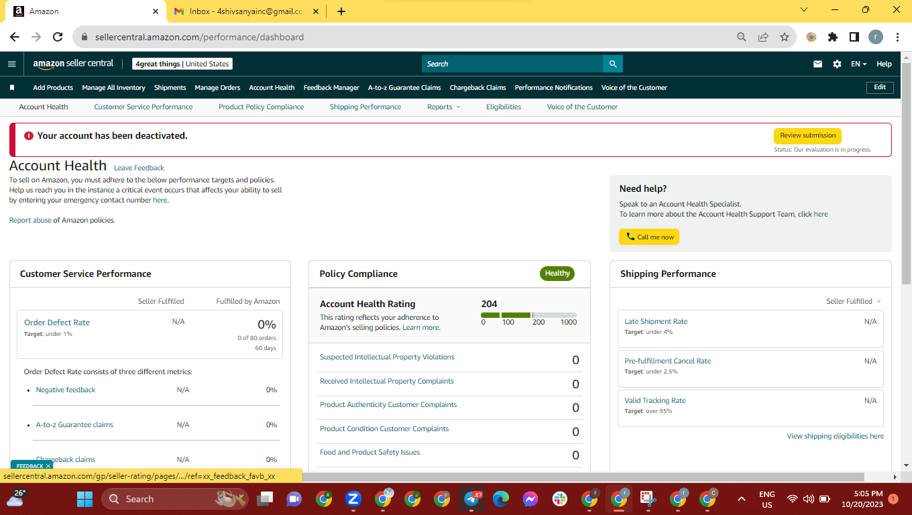Close the Feedback tab widget

click(48, 466)
